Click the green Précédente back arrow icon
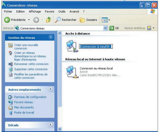 tap(7, 20)
